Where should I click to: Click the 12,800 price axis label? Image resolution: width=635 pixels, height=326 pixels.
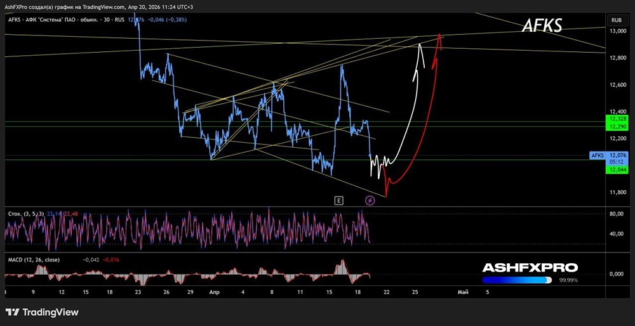point(618,58)
